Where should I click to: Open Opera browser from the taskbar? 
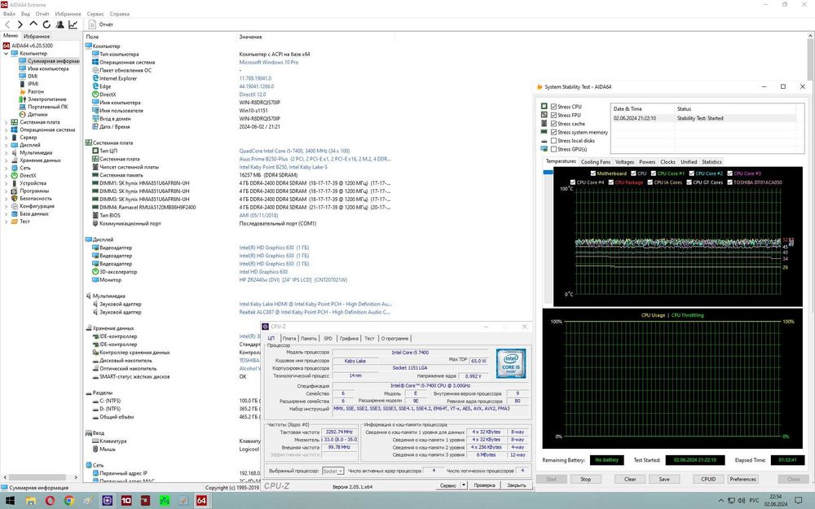tap(50, 501)
